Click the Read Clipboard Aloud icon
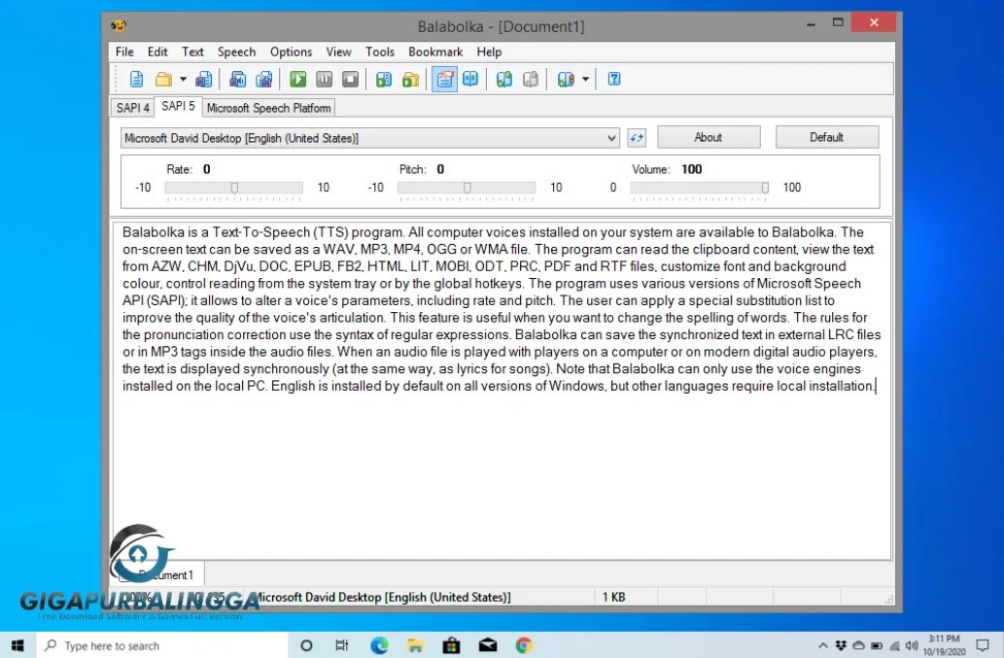Viewport: 1004px width, 658px height. (384, 80)
